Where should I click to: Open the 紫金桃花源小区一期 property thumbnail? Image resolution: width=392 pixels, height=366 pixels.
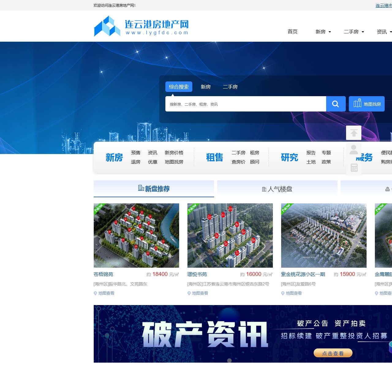[324, 236]
